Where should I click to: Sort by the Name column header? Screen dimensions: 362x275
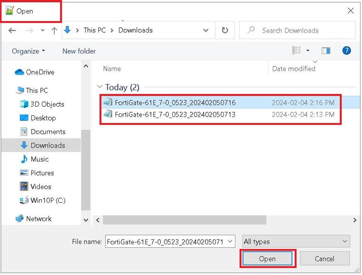(112, 69)
